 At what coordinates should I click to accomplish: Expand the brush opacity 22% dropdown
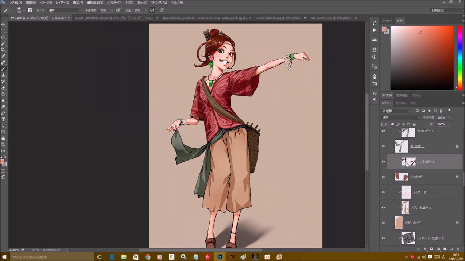pos(112,10)
